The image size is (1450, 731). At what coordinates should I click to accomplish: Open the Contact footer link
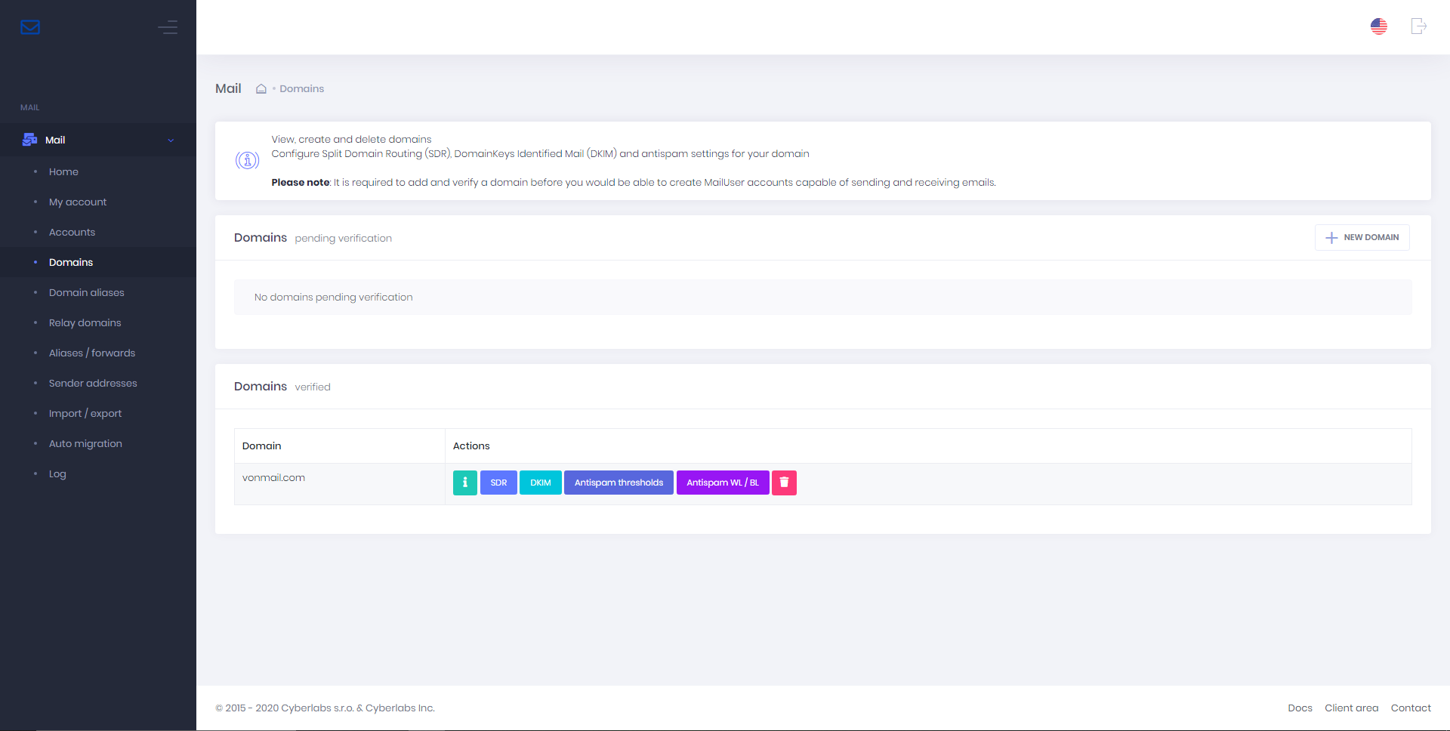point(1411,708)
